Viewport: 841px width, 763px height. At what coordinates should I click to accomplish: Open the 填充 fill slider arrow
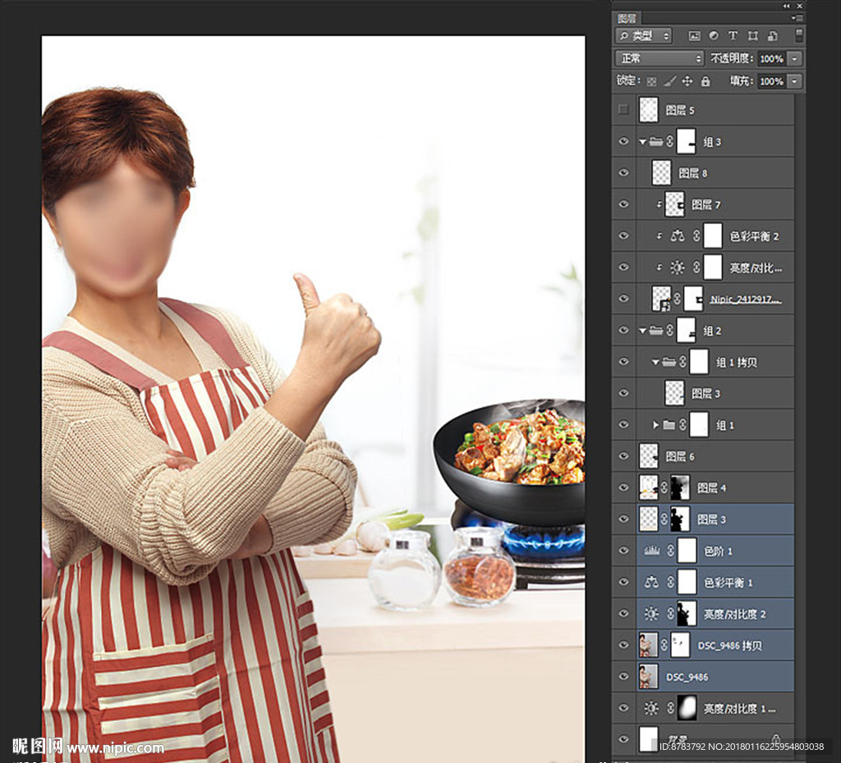click(x=795, y=81)
